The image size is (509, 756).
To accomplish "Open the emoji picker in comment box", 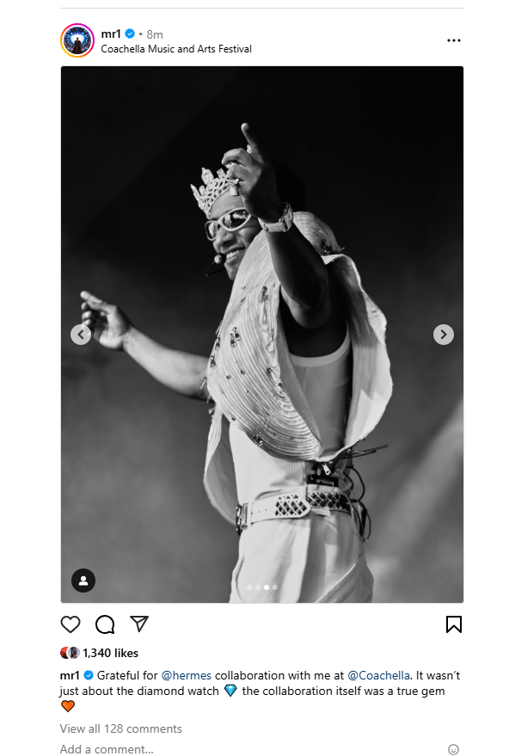I will pyautogui.click(x=453, y=749).
